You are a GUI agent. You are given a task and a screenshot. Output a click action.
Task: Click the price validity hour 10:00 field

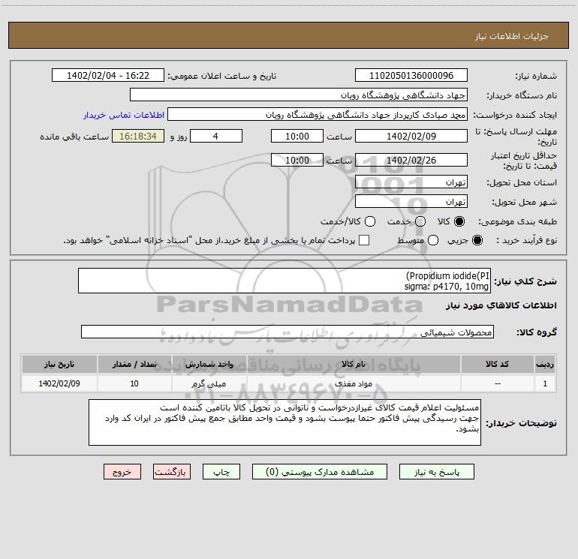(x=297, y=160)
